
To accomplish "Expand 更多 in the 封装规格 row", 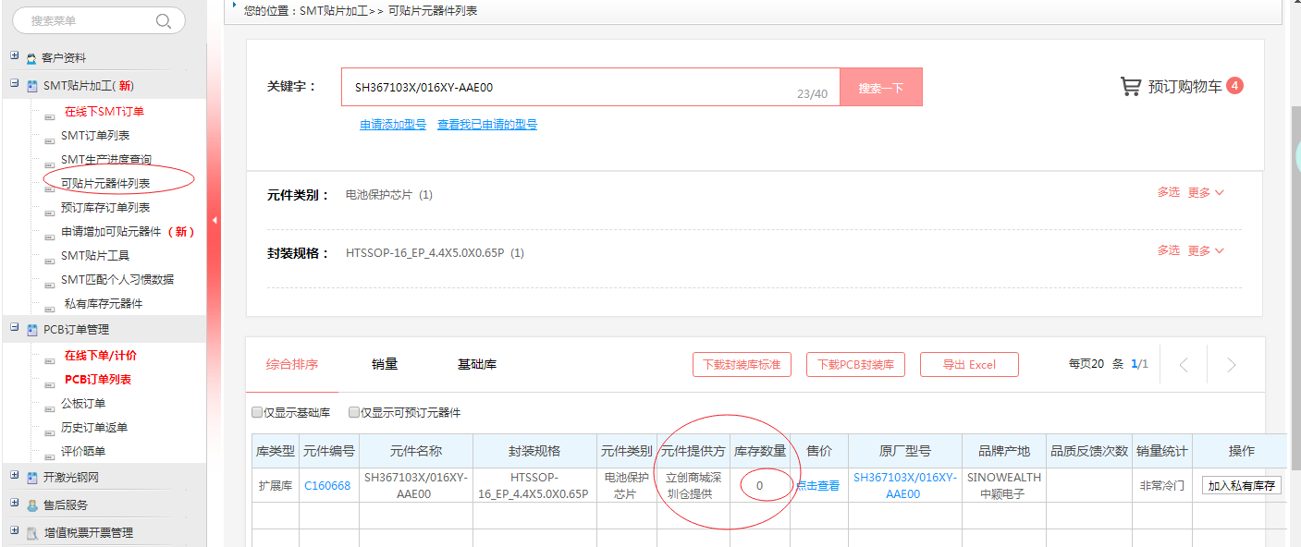I will (1206, 250).
